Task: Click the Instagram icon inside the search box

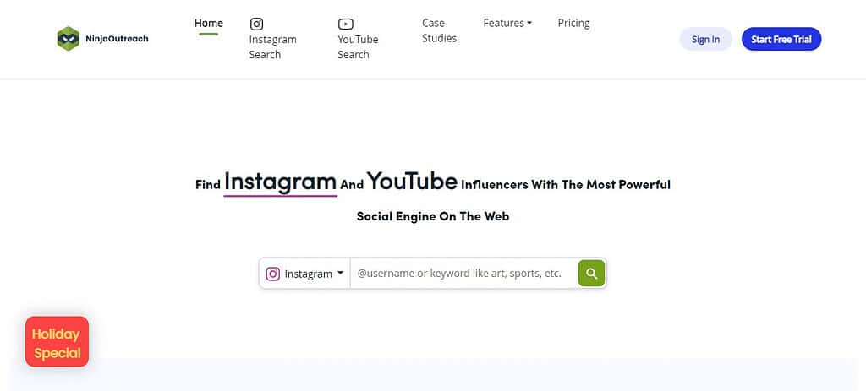Action: tap(273, 274)
